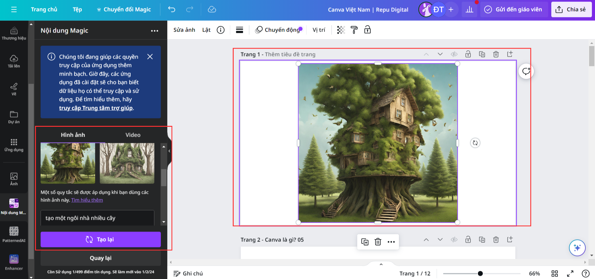Delete Trang 1 with trash icon

[x=496, y=54]
